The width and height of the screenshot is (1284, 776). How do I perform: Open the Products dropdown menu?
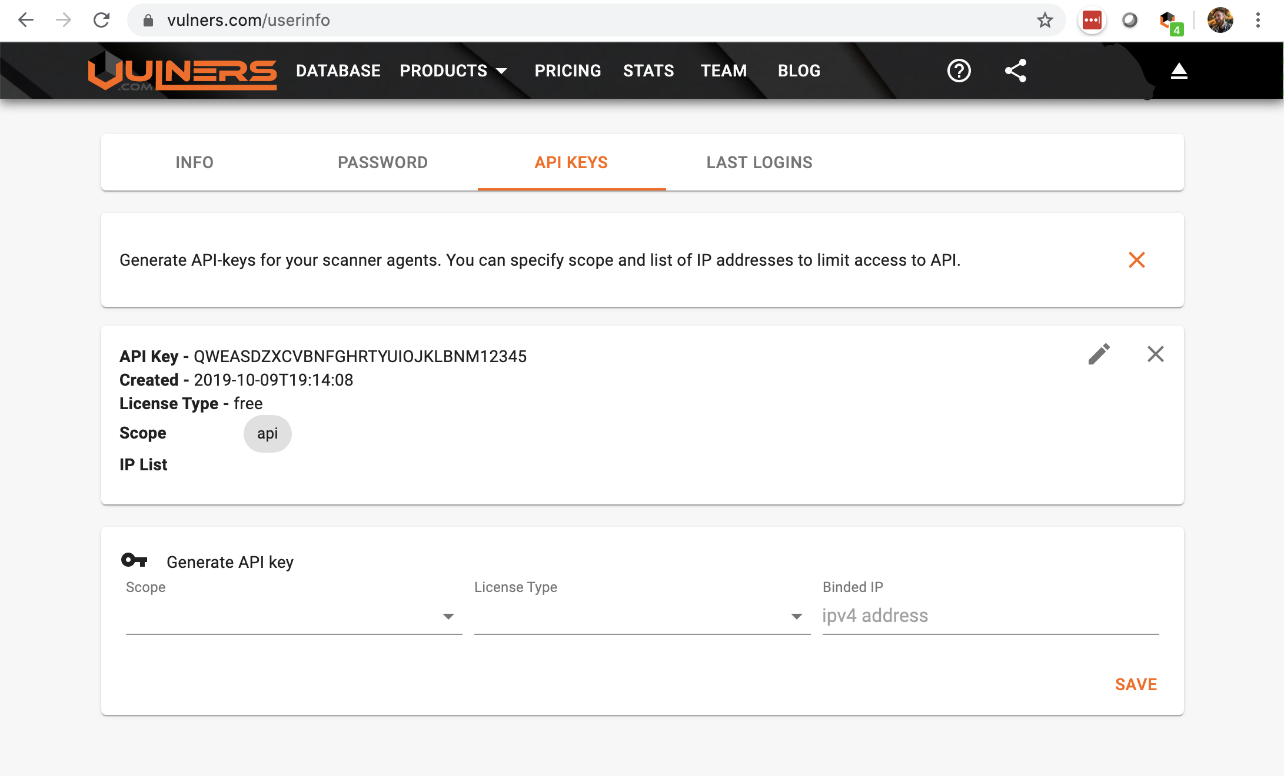pos(453,71)
